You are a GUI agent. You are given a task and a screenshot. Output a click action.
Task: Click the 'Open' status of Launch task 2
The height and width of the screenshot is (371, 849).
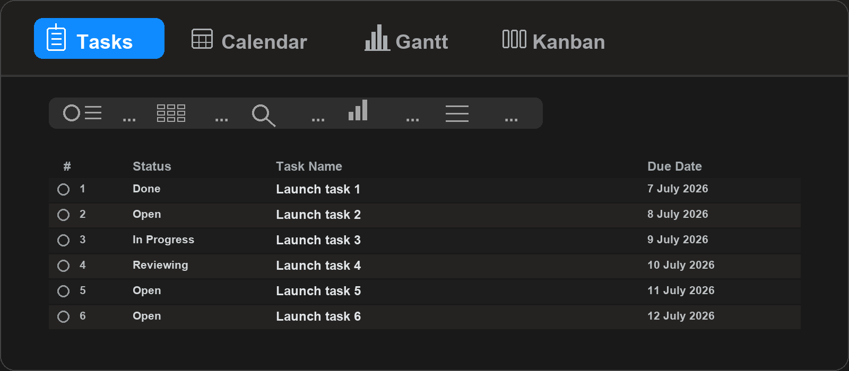(146, 215)
